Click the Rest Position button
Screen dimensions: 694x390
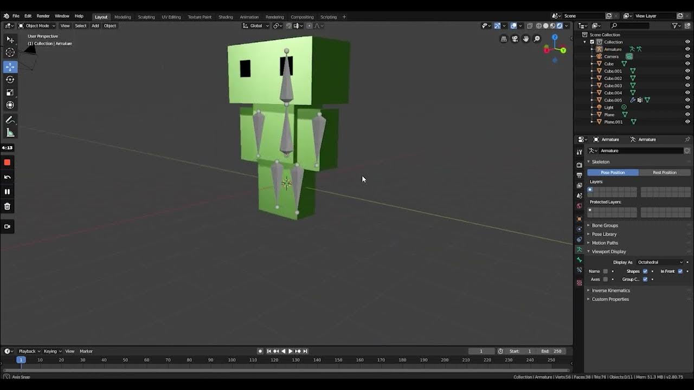tap(665, 172)
